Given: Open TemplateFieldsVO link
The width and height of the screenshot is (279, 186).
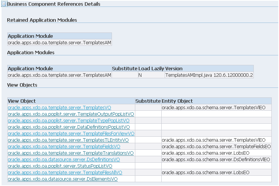Looking at the screenshot, I should pos(64,147).
